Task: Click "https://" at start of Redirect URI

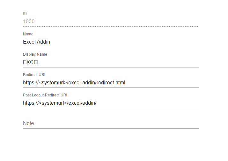Action: [31, 83]
